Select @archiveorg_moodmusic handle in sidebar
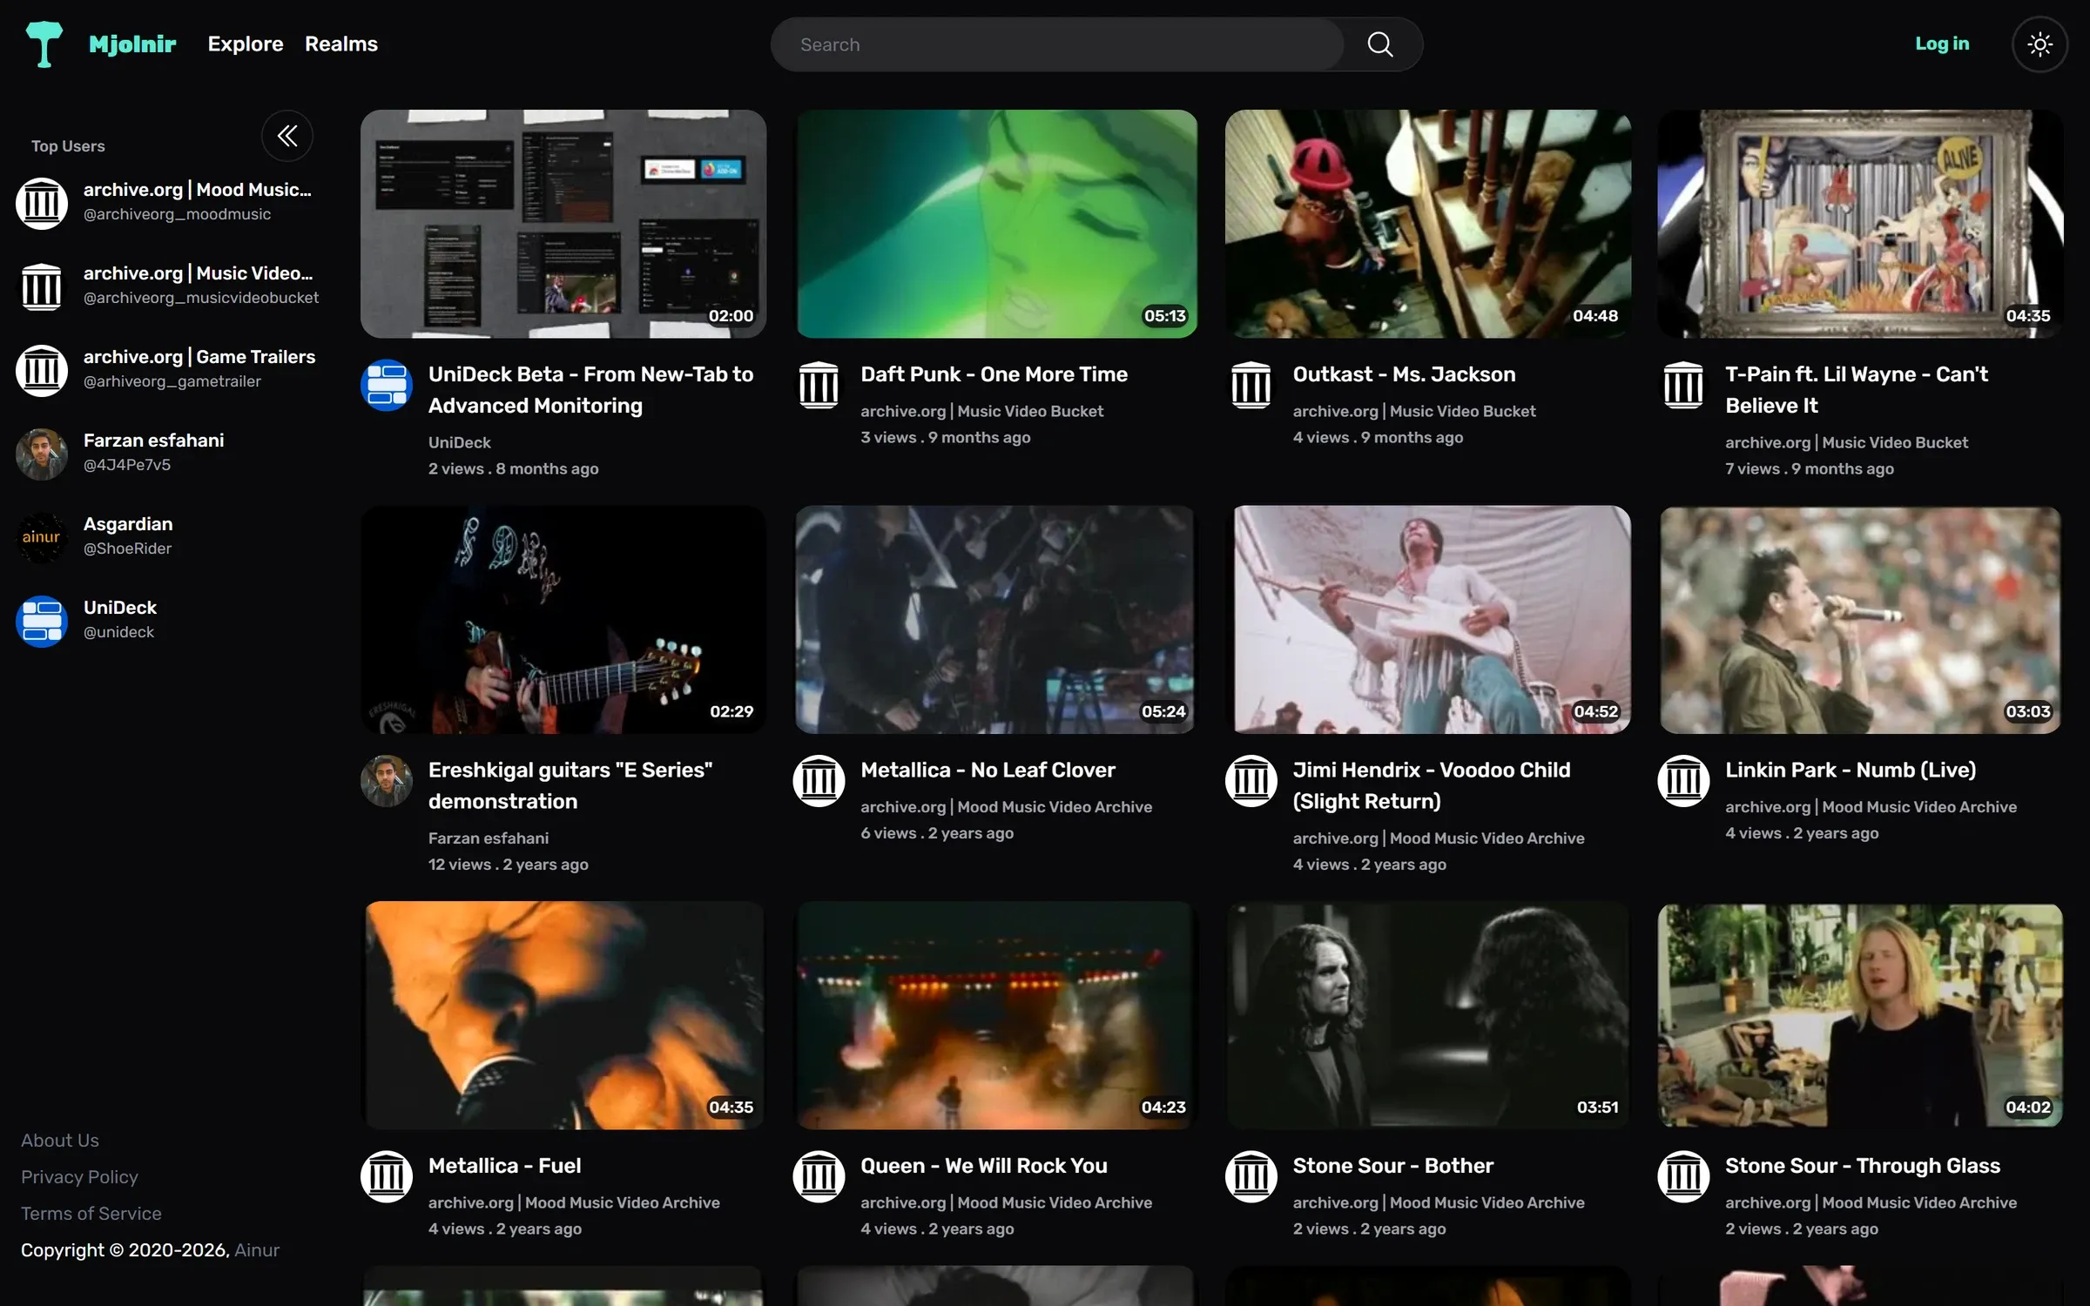2090x1306 pixels. pos(177,214)
